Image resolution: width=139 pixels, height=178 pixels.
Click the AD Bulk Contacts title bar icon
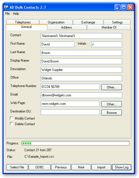[x=6, y=7]
